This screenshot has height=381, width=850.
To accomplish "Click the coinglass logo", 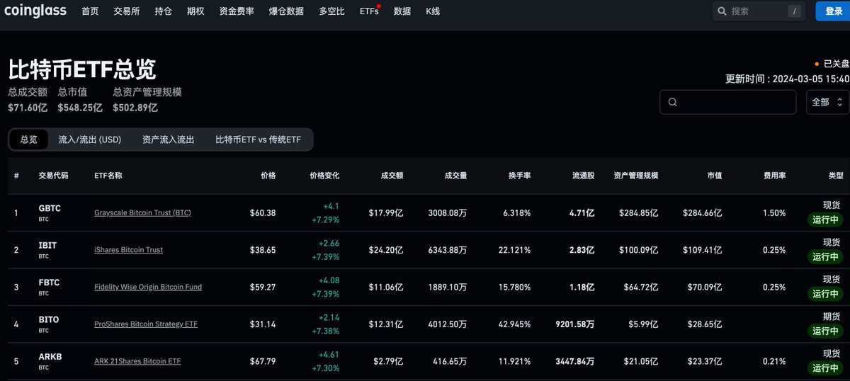I will [36, 11].
